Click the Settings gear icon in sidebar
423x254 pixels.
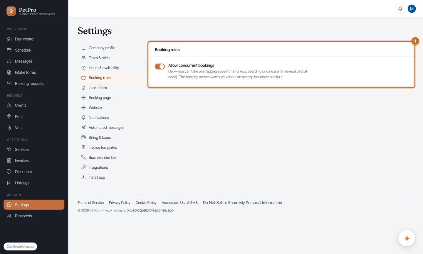click(x=9, y=205)
